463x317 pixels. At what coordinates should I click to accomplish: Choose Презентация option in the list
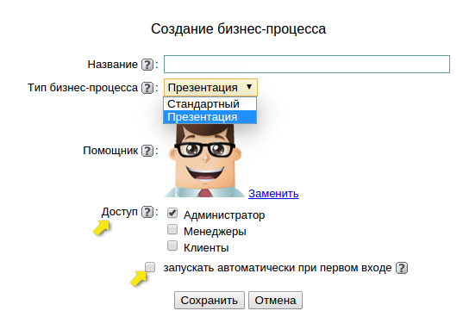pos(210,117)
